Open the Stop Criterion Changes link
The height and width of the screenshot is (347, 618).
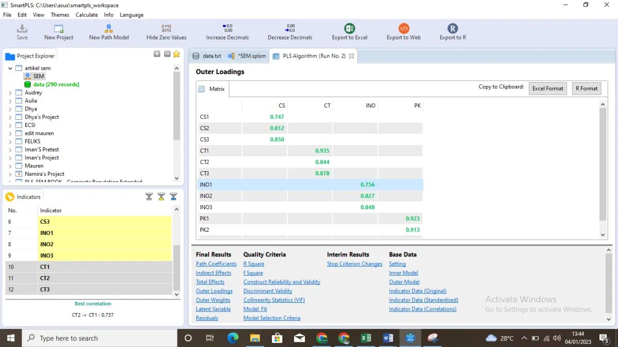[355, 264]
